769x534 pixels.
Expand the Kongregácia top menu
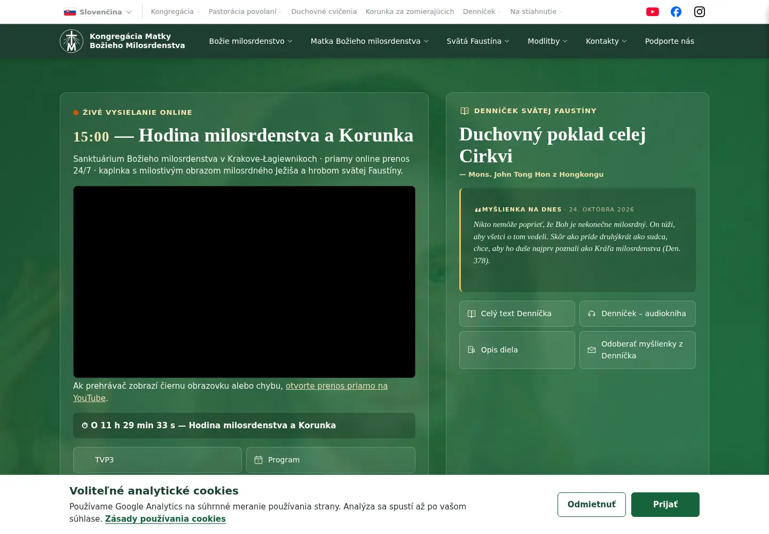[175, 12]
